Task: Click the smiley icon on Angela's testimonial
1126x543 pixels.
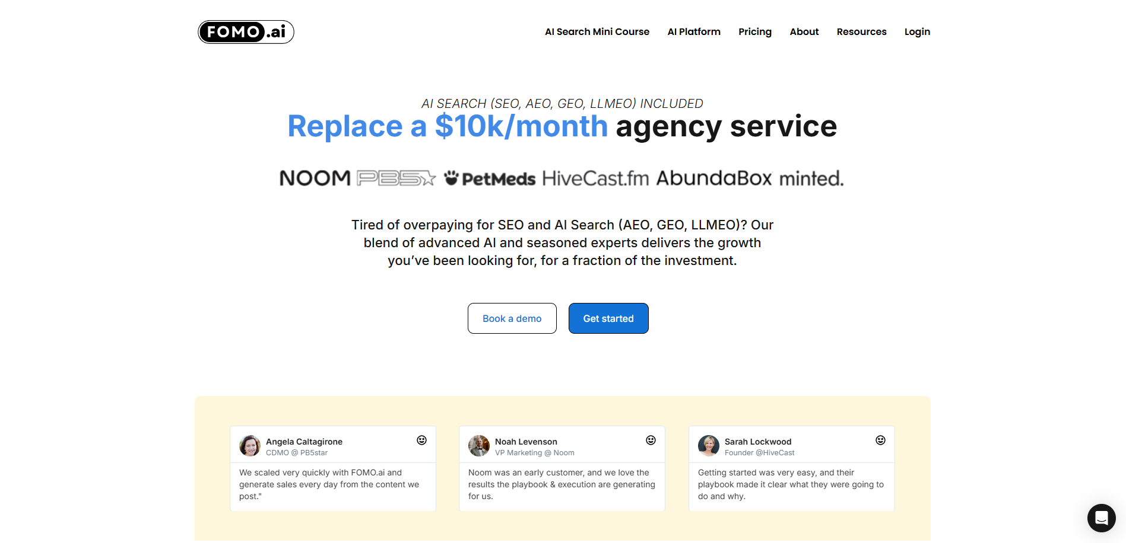Action: pyautogui.click(x=421, y=440)
